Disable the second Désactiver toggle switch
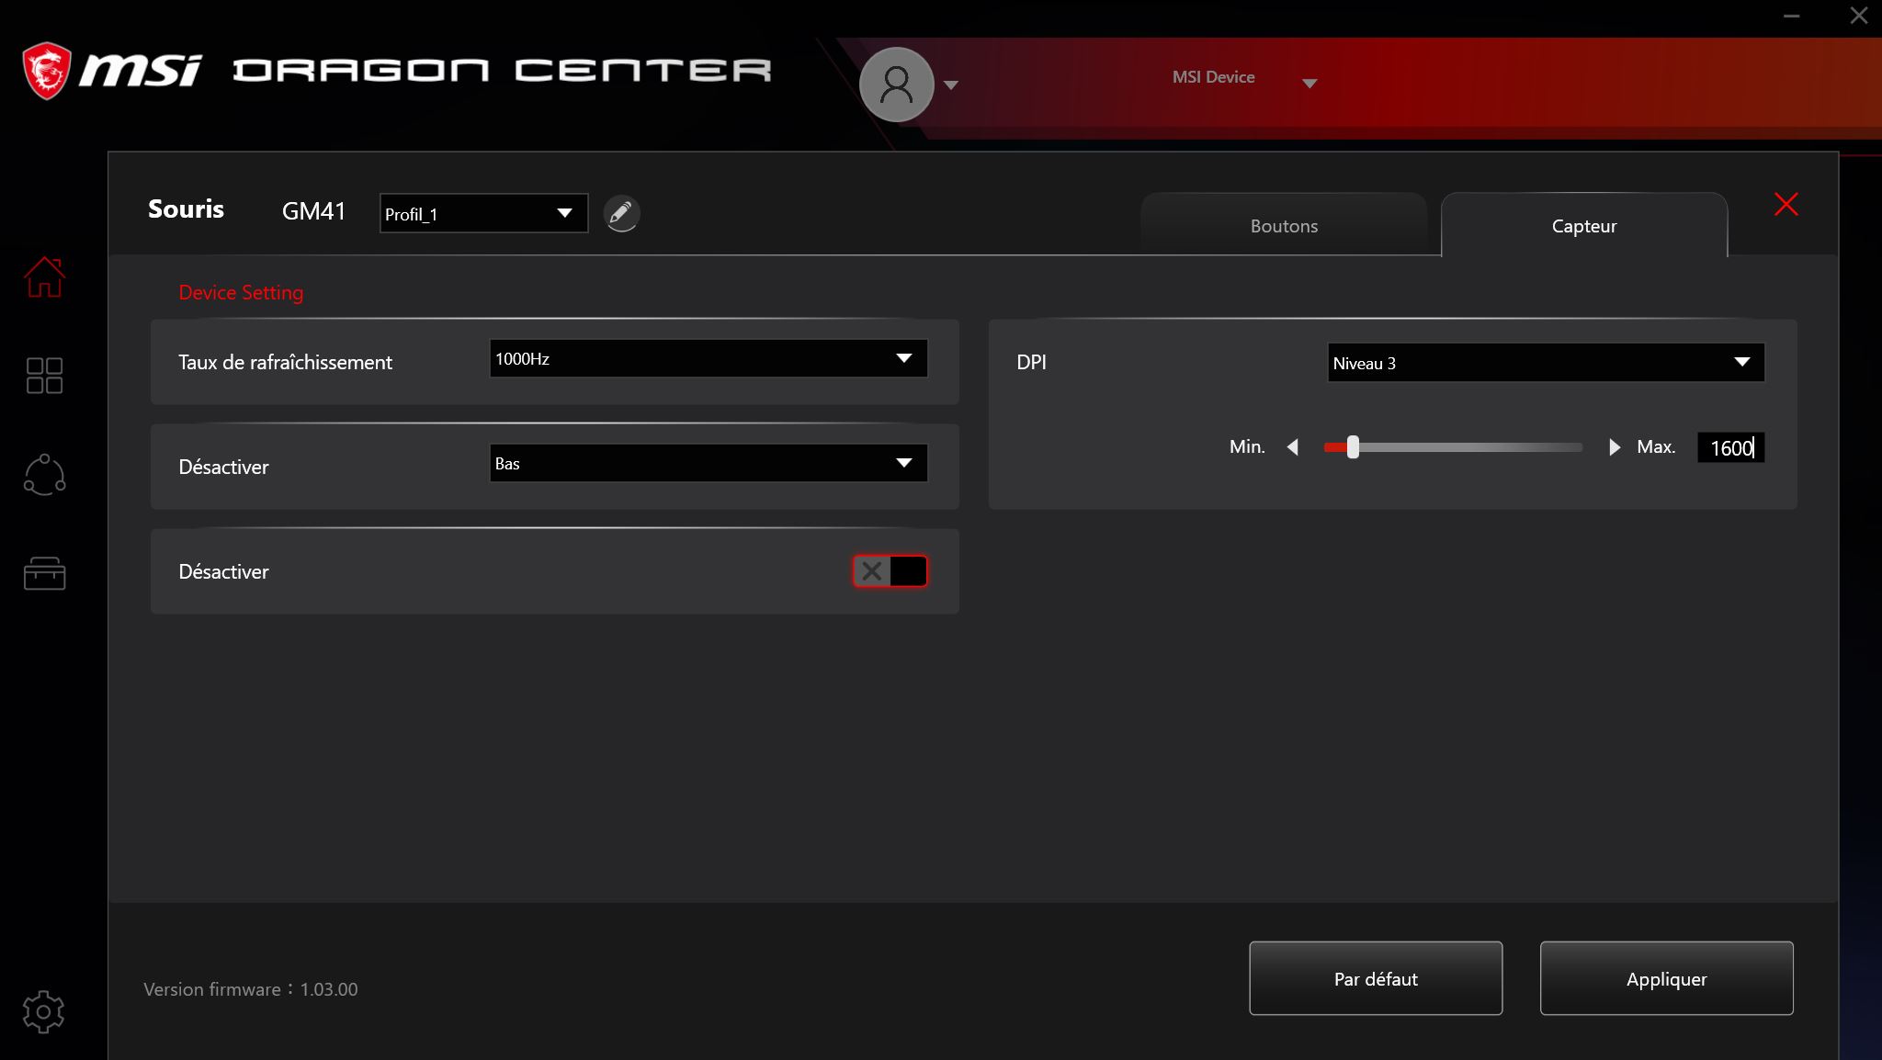1882x1060 pixels. [890, 570]
